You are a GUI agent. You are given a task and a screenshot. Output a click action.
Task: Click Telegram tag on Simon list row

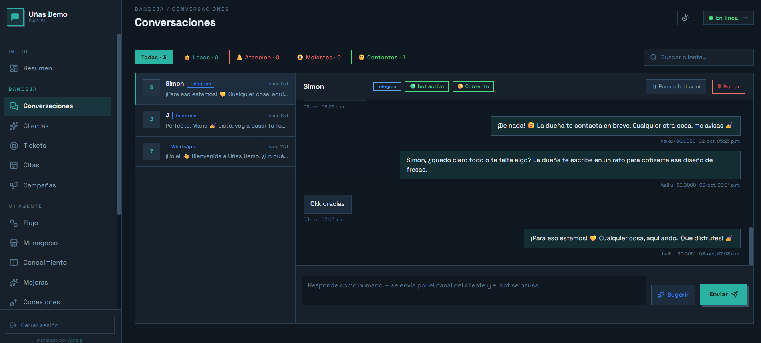(x=200, y=84)
